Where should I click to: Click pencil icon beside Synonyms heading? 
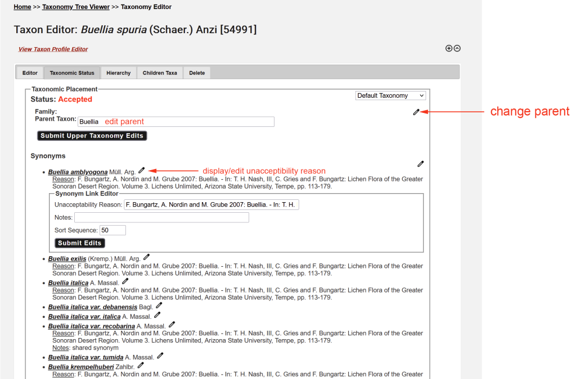(421, 164)
